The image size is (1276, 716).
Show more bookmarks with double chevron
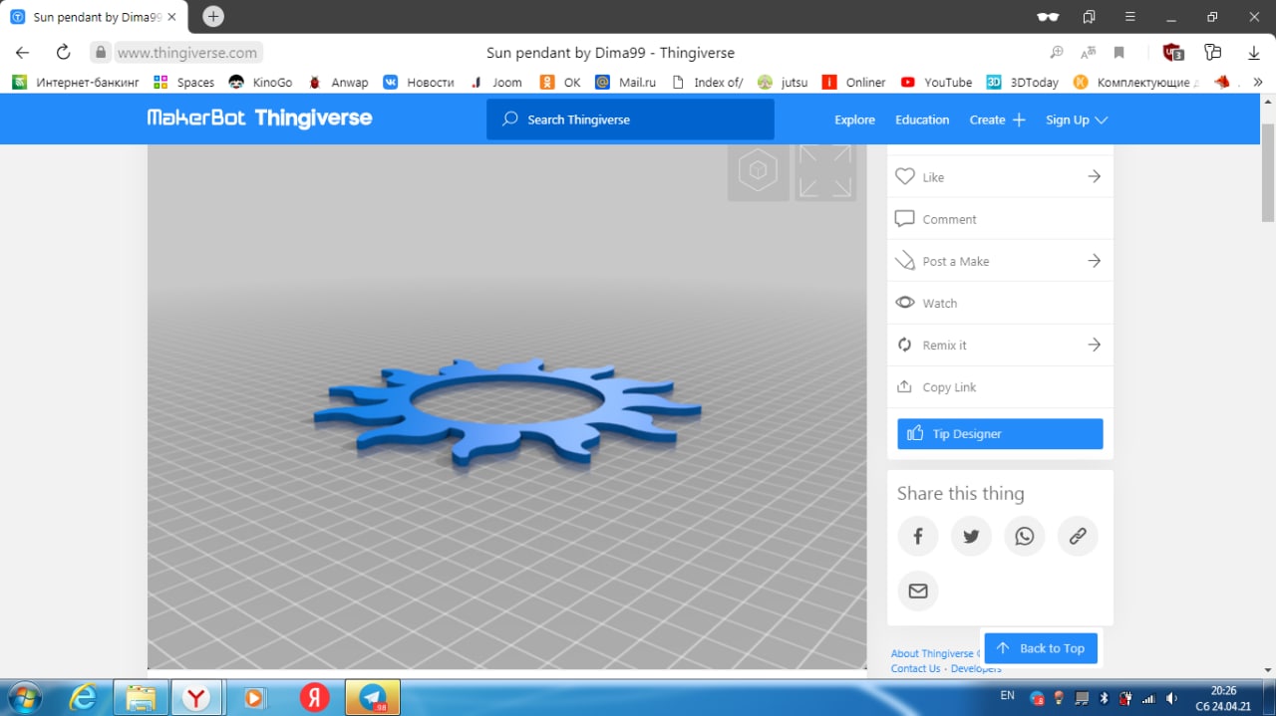coord(1258,82)
